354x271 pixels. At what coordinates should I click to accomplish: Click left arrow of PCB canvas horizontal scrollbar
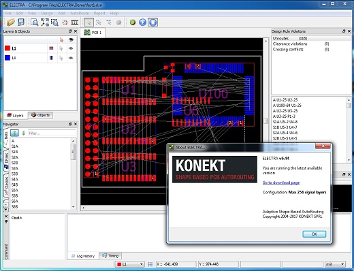83,208
